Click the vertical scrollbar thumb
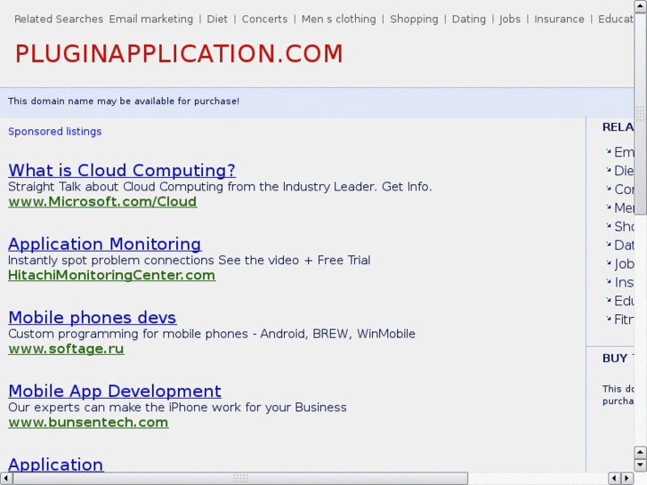Screen dimensions: 647x485 pyautogui.click(x=641, y=114)
